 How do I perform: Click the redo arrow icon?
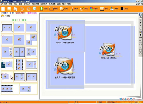(28, 9)
